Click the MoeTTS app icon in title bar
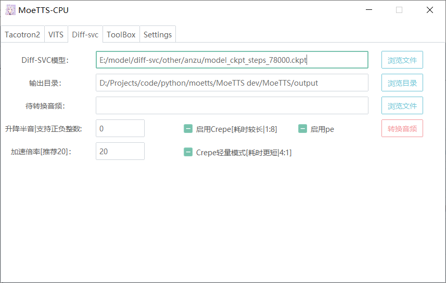This screenshot has width=446, height=283. 10,10
